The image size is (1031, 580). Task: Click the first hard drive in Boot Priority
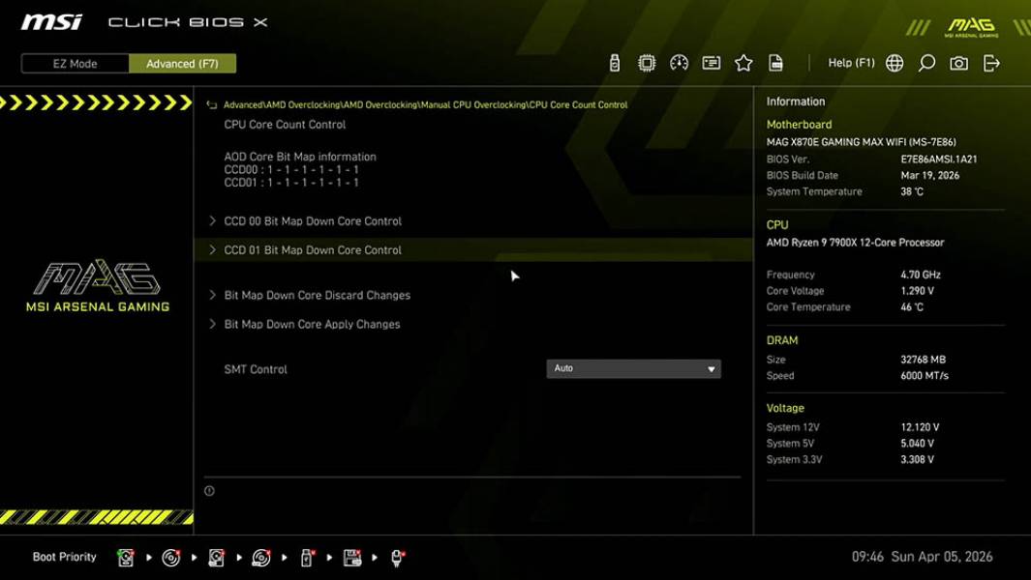point(126,557)
